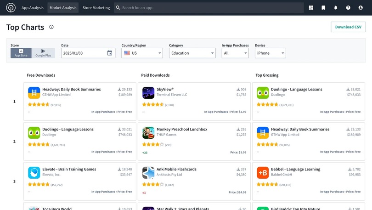The width and height of the screenshot is (372, 210).
Task: Open Monkey Preschool Lunchbox app icon
Action: coord(148,133)
